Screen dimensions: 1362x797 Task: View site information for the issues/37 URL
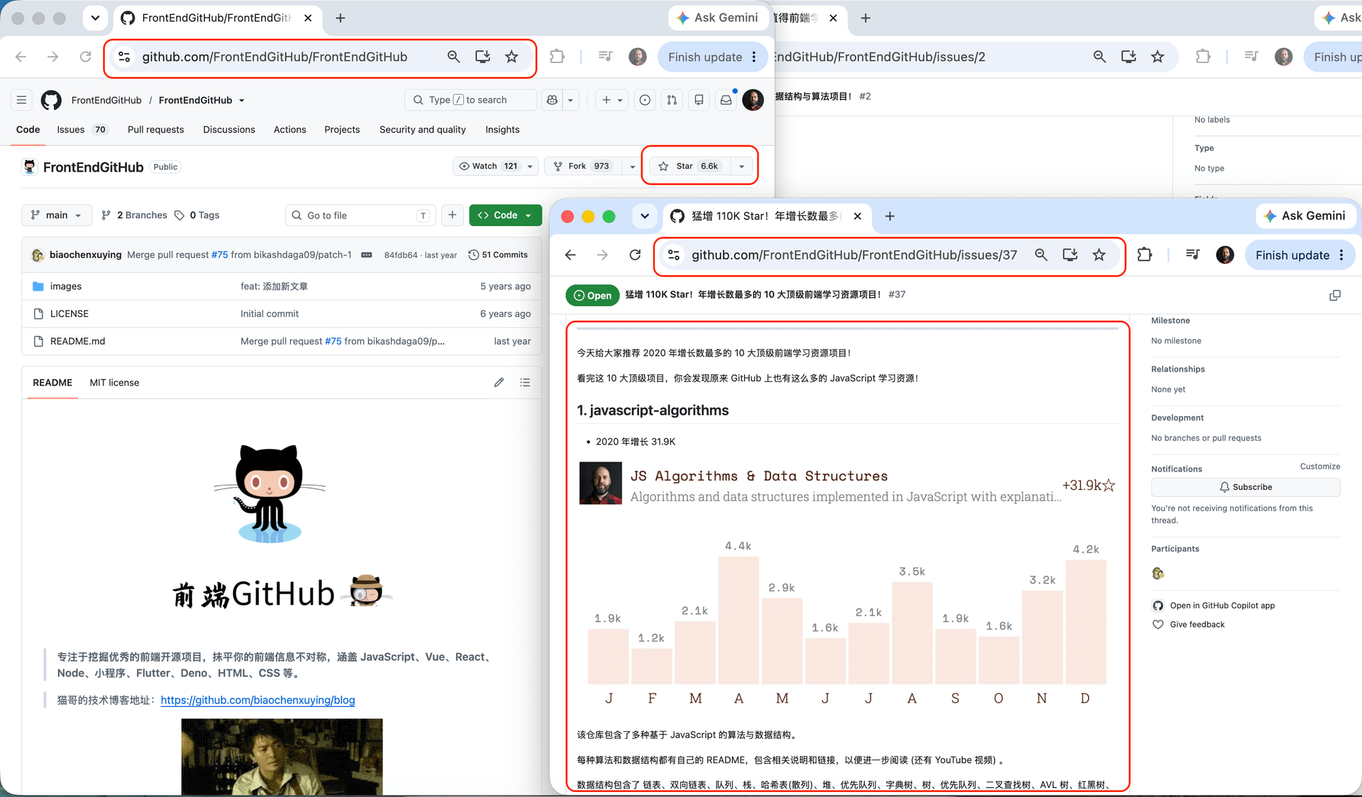pyautogui.click(x=674, y=255)
